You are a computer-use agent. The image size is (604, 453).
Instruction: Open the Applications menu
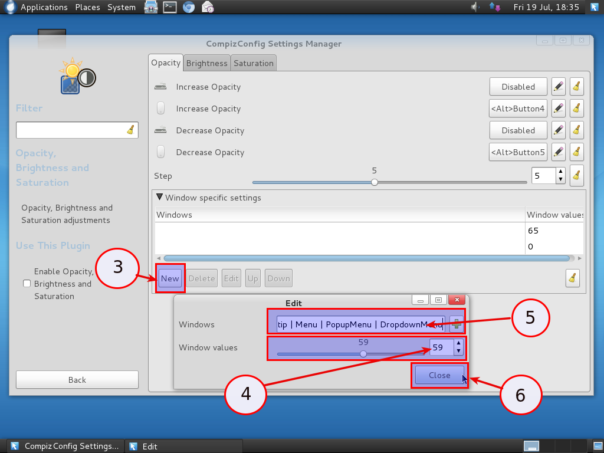(x=44, y=7)
